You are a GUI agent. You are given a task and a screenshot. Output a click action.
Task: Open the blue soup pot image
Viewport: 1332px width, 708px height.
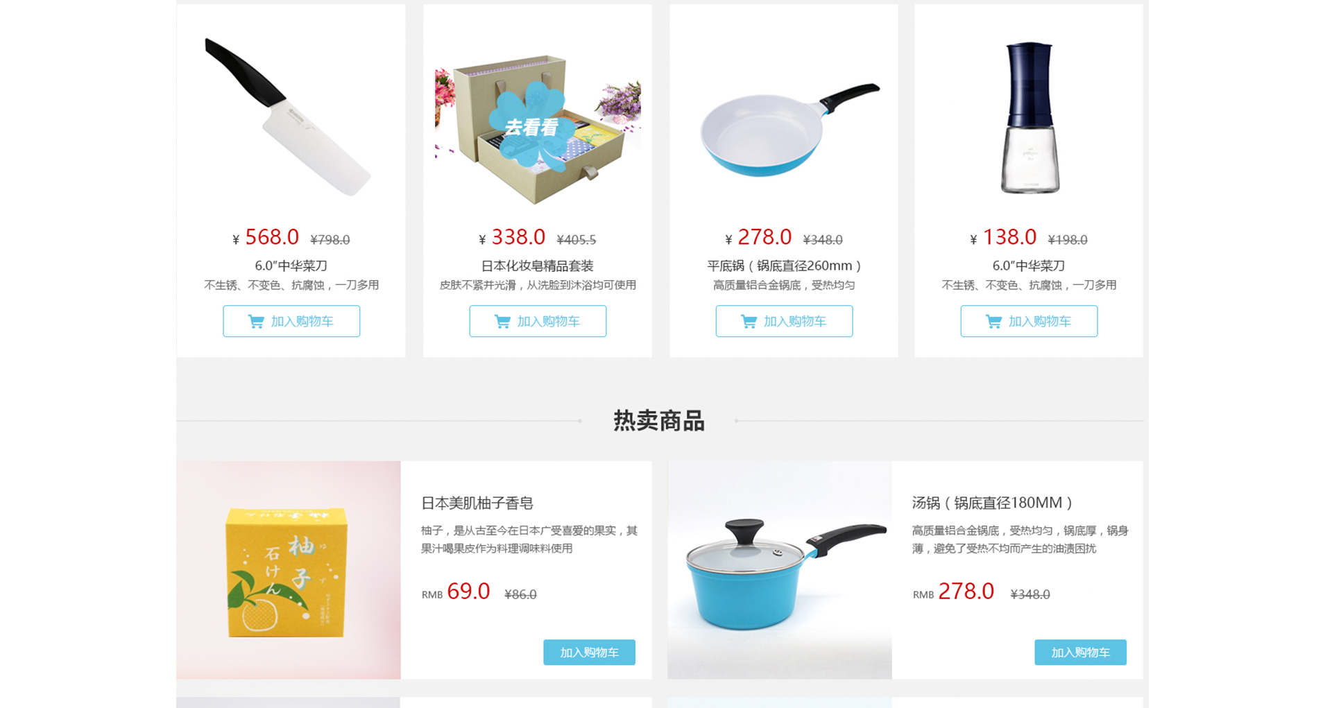coord(780,570)
